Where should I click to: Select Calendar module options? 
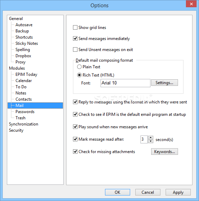tap(23, 81)
